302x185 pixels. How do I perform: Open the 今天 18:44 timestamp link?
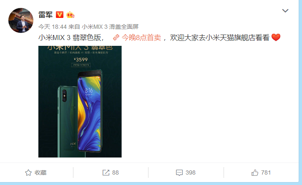coord(53,27)
